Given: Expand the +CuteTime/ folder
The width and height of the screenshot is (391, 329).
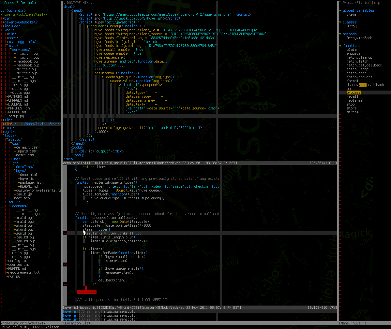Looking at the screenshot, I should (24, 167).
